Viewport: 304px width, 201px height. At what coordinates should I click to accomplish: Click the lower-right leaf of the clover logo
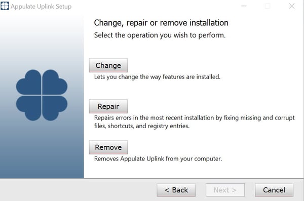(55, 108)
